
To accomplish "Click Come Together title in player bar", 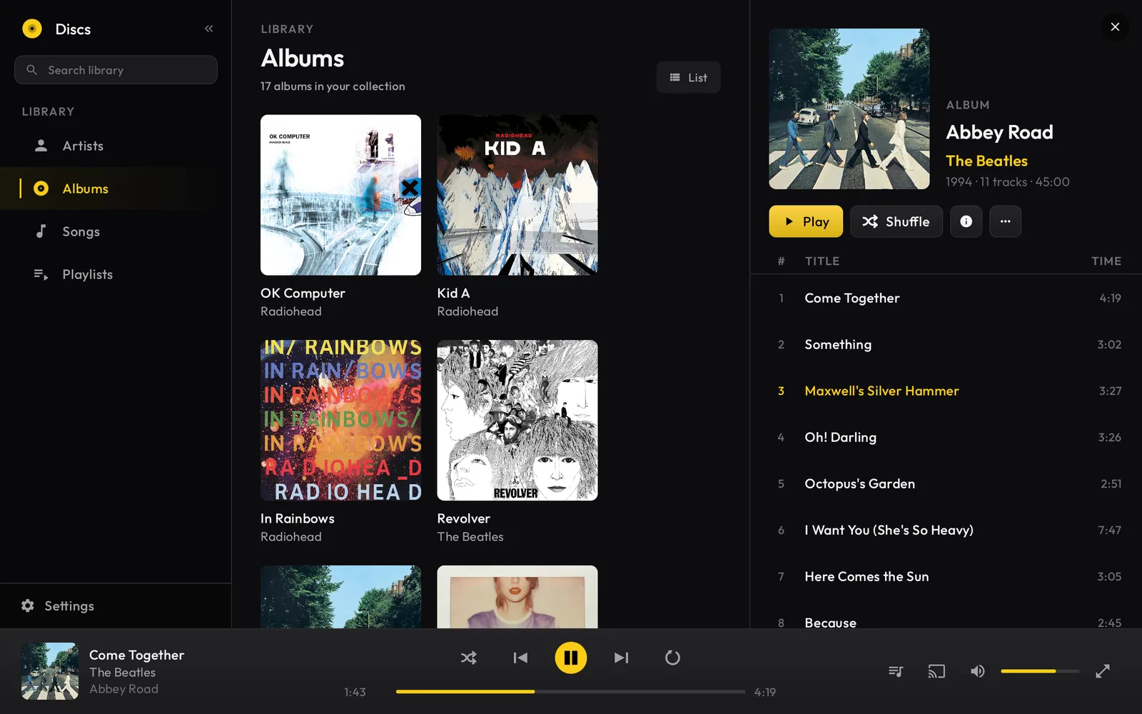I will [136, 655].
